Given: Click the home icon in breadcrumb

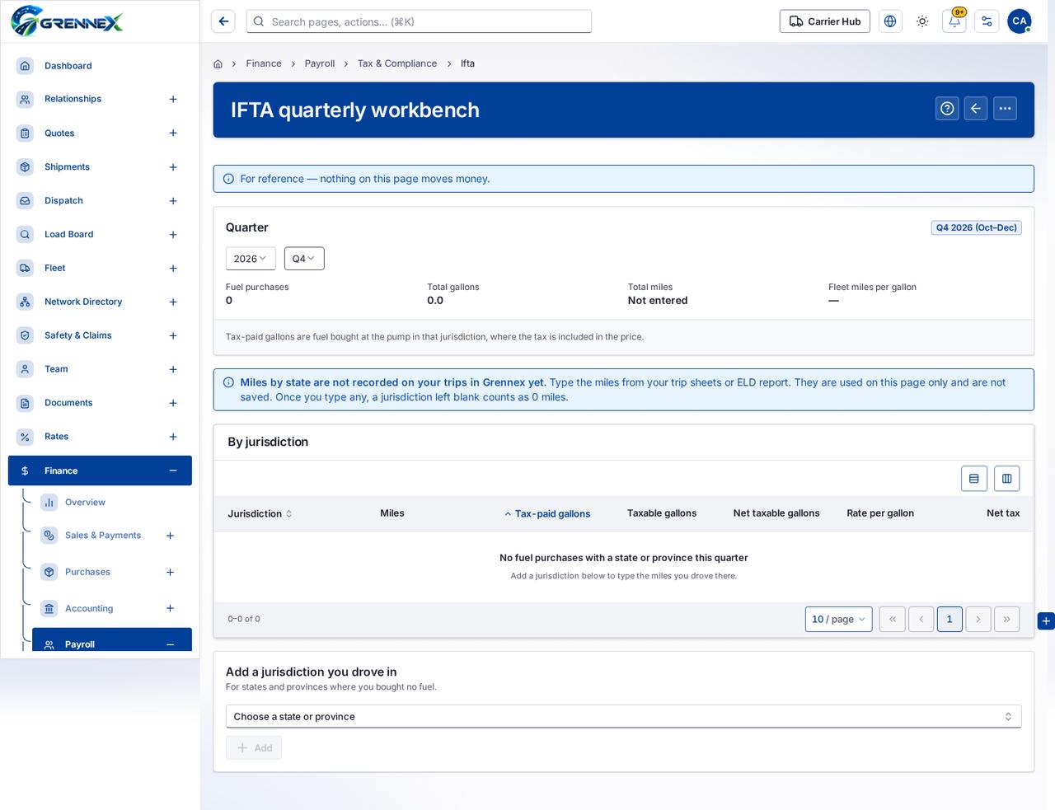Looking at the screenshot, I should click(x=218, y=63).
